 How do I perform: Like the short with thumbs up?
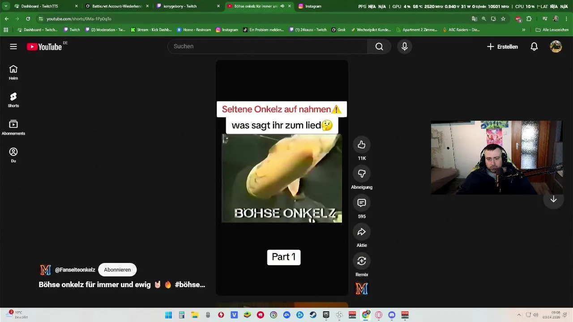click(x=362, y=145)
